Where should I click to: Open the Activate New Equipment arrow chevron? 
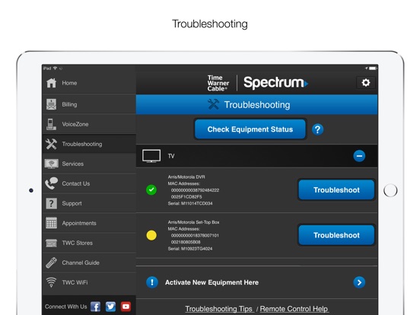(x=359, y=282)
